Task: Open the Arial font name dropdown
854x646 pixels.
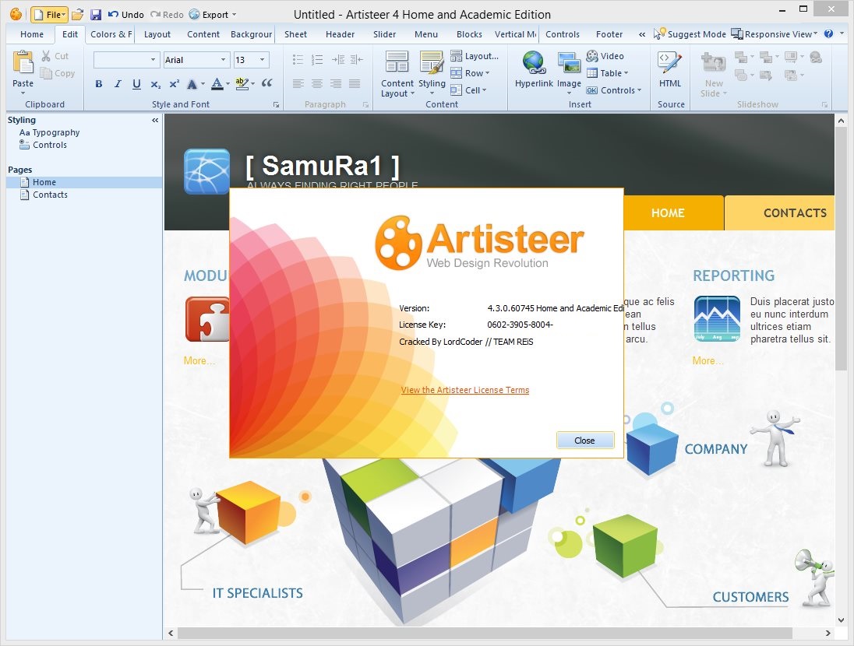Action: (x=223, y=60)
